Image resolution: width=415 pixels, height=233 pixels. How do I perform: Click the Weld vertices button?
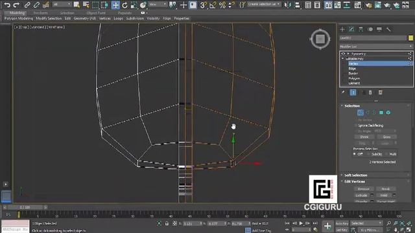tap(383, 195)
